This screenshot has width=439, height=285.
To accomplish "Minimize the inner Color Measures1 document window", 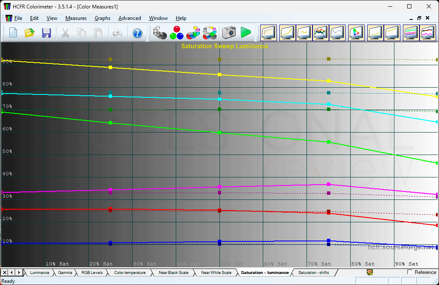I will [411, 18].
